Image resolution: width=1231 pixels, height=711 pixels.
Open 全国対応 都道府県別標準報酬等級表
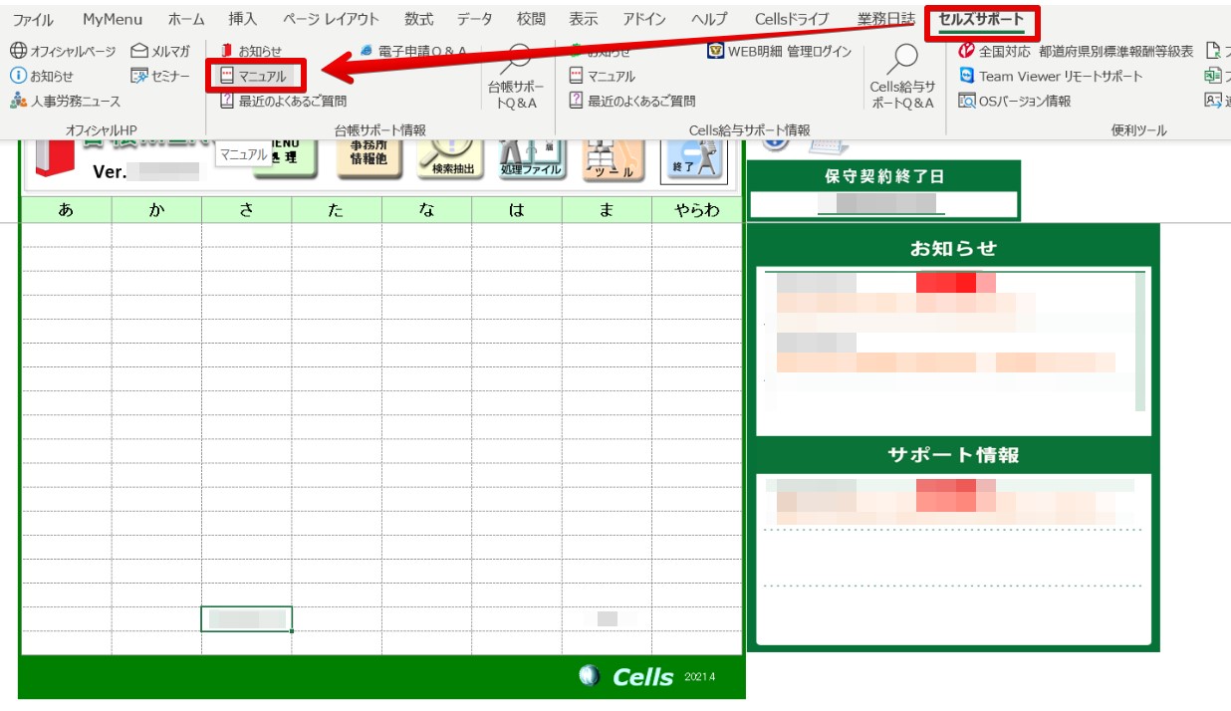click(x=1076, y=51)
